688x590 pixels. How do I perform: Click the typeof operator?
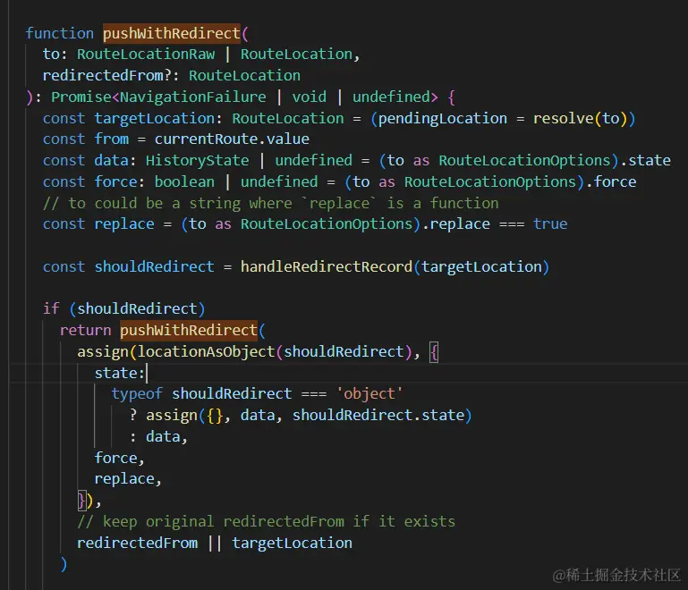[137, 393]
